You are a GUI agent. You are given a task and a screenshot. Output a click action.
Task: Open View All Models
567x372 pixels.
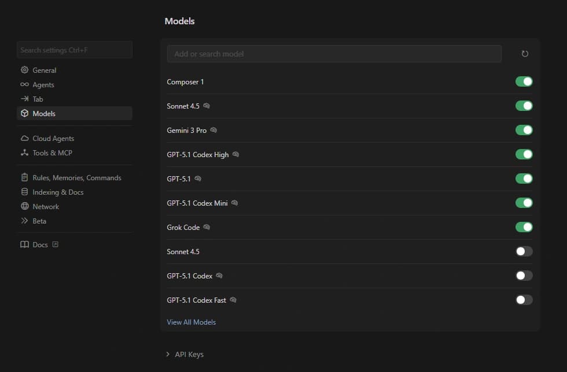191,322
